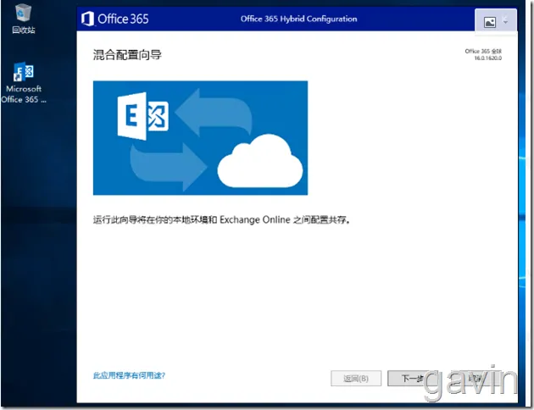Image resolution: width=534 pixels, height=410 pixels.
Task: Click the picture icon at top right
Action: click(x=490, y=23)
